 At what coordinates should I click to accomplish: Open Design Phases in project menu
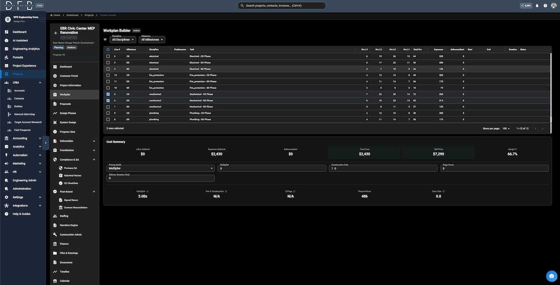click(68, 113)
